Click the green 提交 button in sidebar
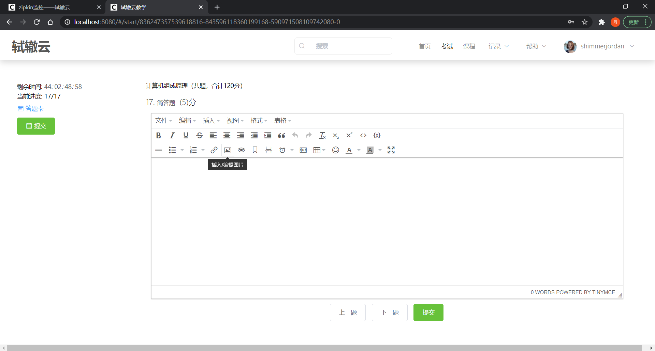Viewport: 655px width, 351px height. [36, 126]
